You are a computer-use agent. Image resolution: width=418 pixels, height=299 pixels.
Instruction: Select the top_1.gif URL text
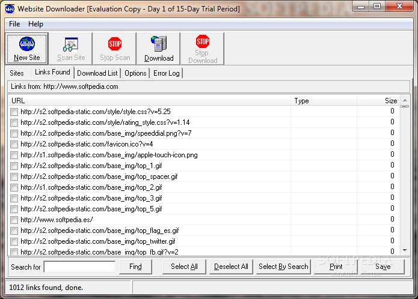[x=91, y=166]
